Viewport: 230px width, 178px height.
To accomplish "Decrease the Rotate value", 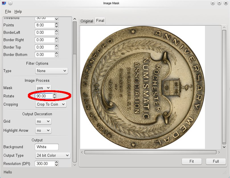I will pos(55,98).
